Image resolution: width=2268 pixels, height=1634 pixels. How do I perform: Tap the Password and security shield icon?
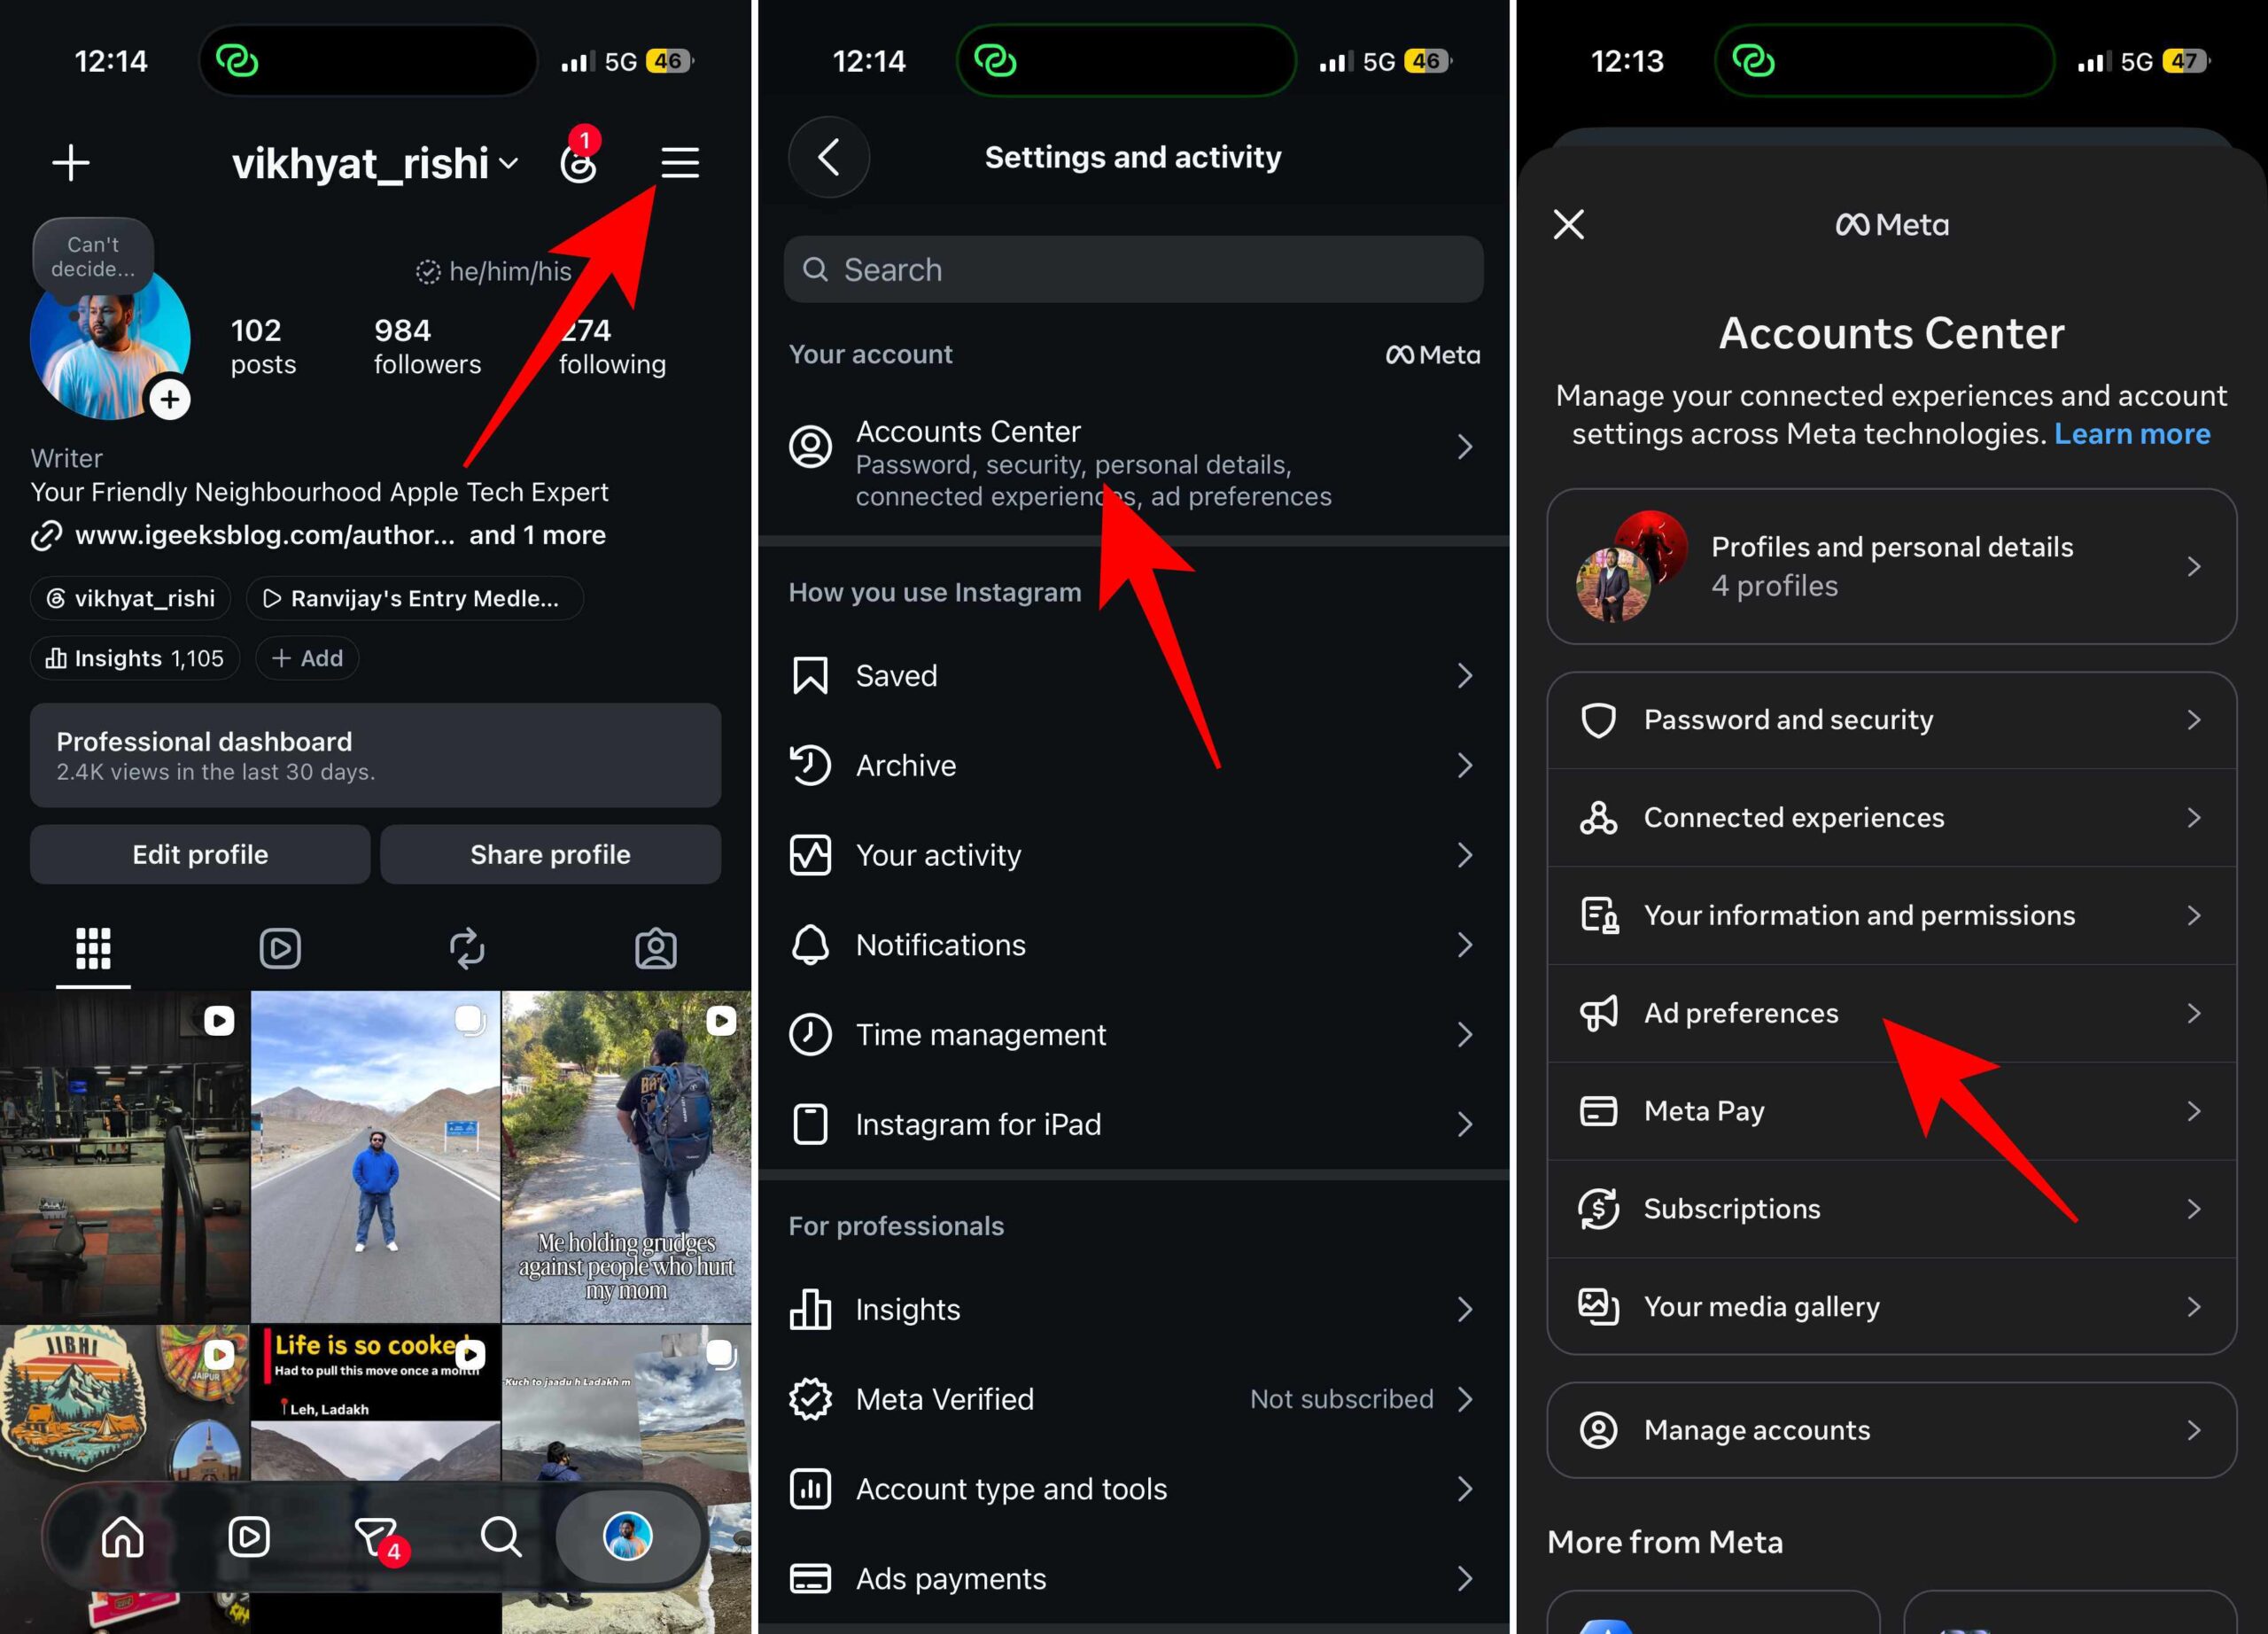1598,720
